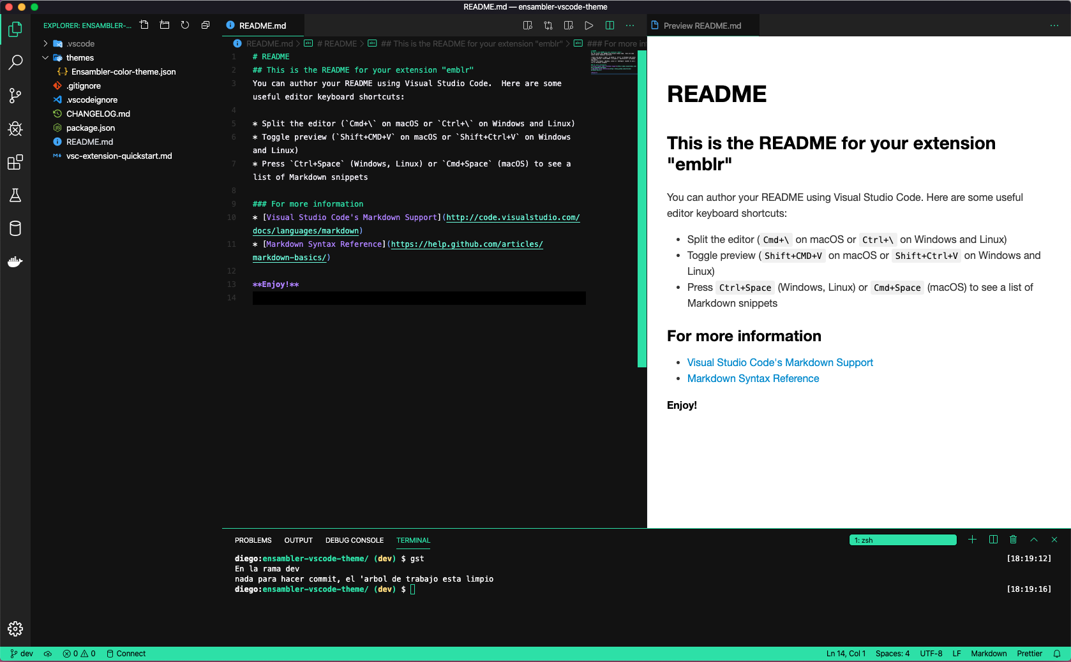Viewport: 1071px width, 662px height.
Task: Open the Explorer view in activity bar
Action: [15, 29]
